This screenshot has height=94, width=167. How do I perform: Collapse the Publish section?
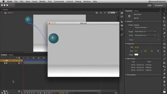126,21
